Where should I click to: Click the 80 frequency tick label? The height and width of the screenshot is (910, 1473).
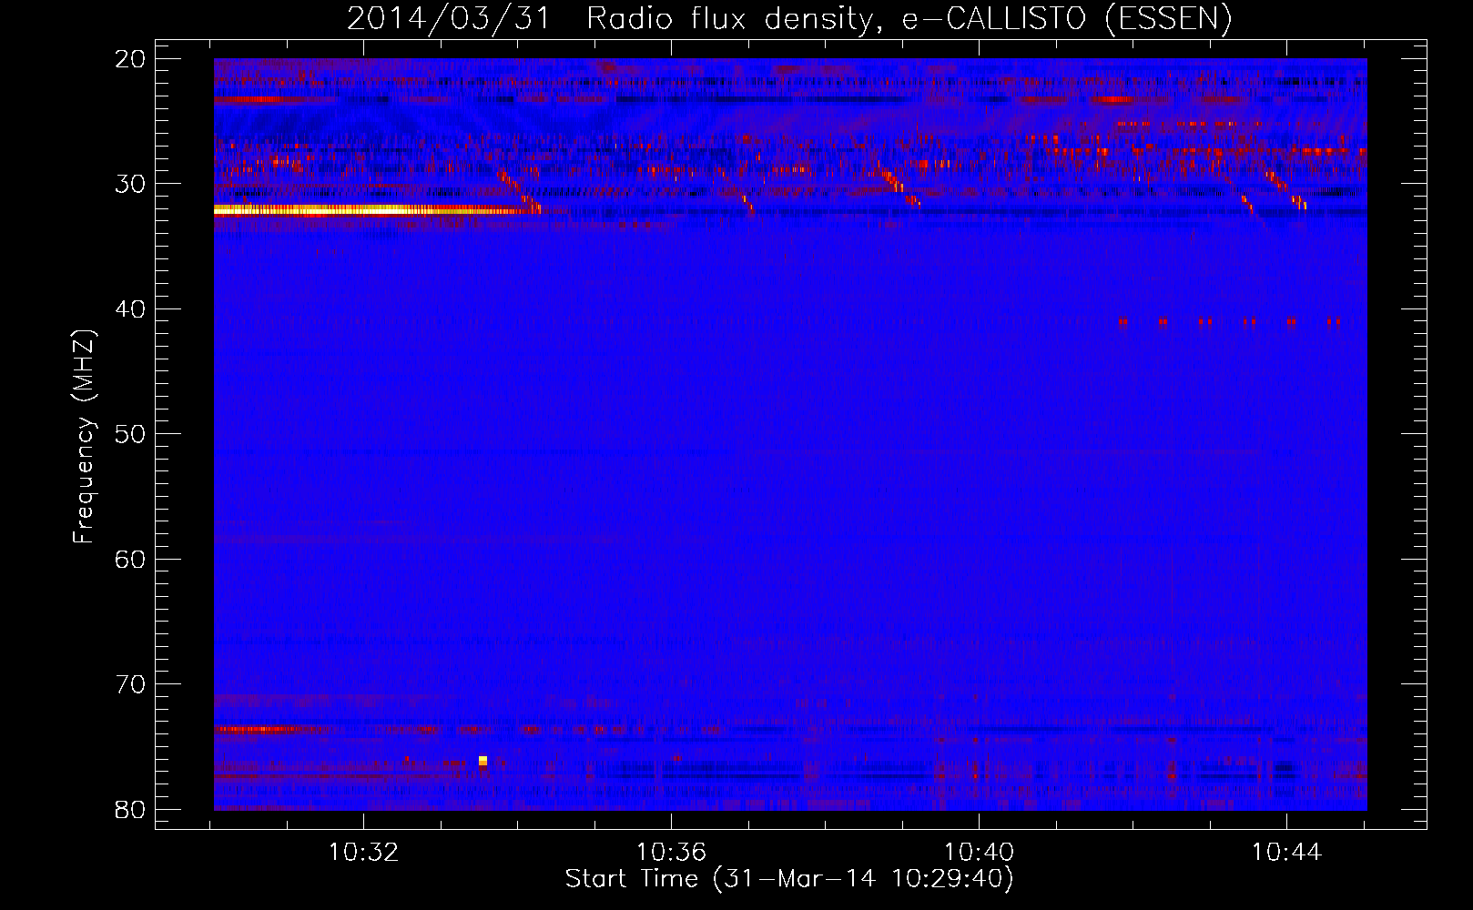tap(131, 809)
